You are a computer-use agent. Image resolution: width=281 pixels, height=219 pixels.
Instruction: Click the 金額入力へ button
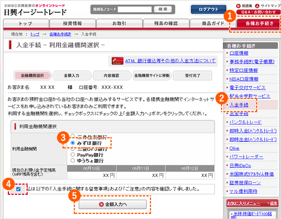(113, 204)
